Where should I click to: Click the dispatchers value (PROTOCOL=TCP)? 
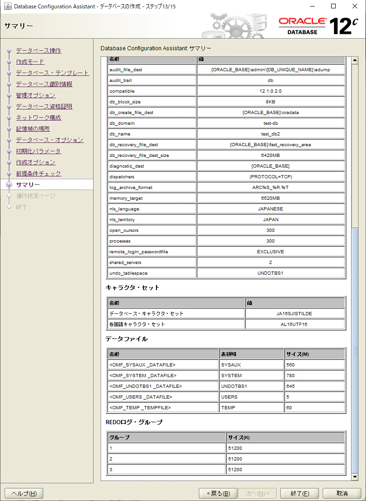pos(271,176)
